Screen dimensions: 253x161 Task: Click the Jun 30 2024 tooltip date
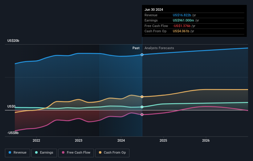click(154, 10)
